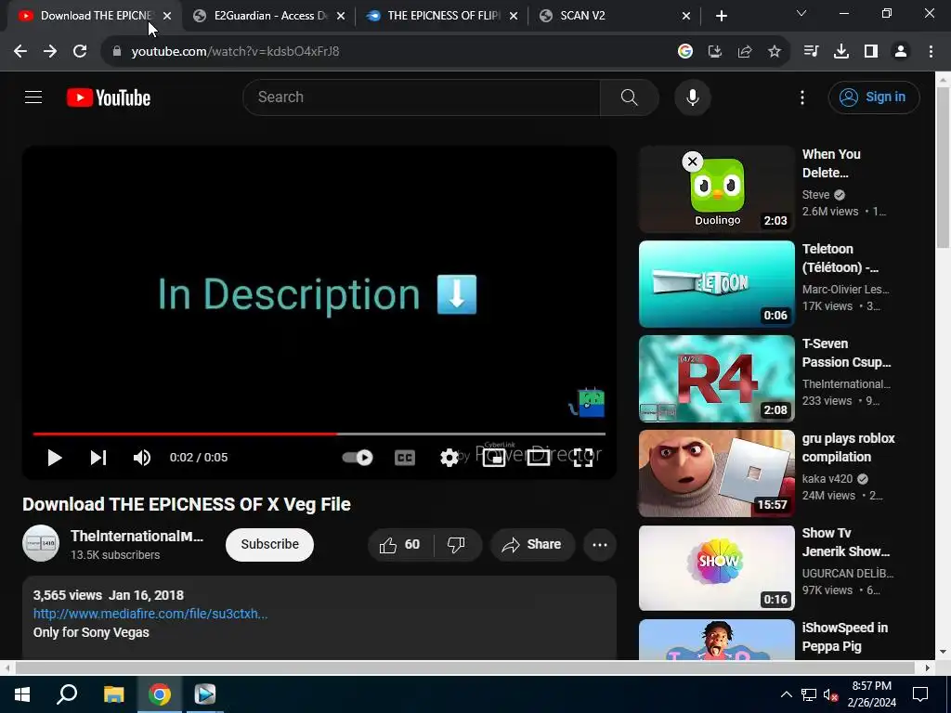Viewport: 951px width, 713px height.
Task: Play the video
Action: pos(55,458)
